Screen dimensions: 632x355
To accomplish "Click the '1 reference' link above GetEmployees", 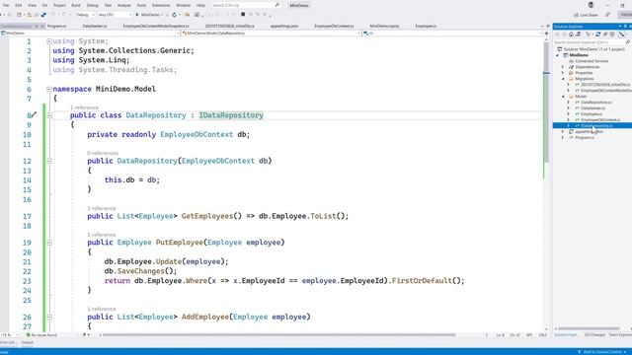I will pyautogui.click(x=102, y=208).
